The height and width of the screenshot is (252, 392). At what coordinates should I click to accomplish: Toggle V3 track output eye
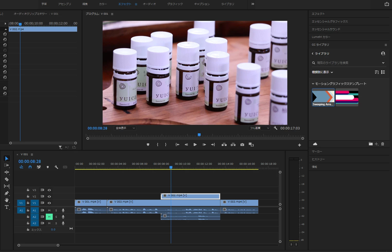point(49,190)
